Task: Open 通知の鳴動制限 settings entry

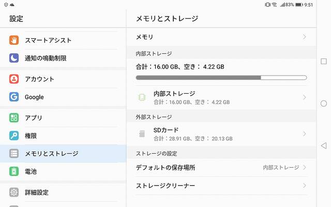Action: coord(46,58)
